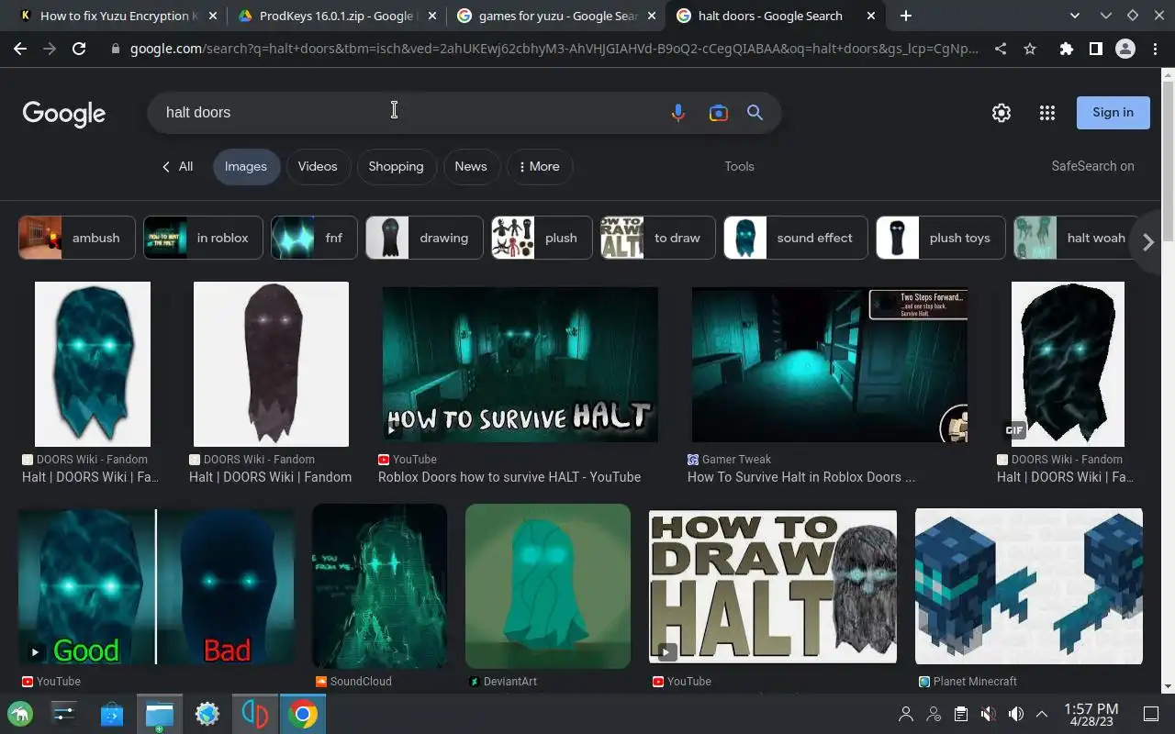This screenshot has width=1175, height=734.
Task: Open the Google apps grid
Action: (1047, 113)
